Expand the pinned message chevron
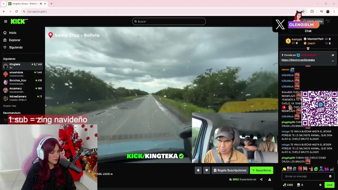Image resolution: width=338 pixels, height=190 pixels. click(333, 61)
